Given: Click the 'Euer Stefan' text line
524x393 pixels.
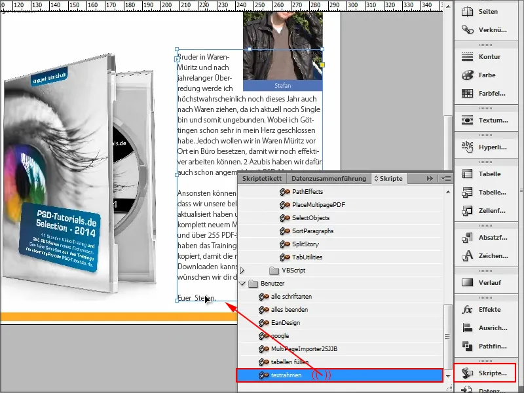Looking at the screenshot, I should pyautogui.click(x=196, y=298).
